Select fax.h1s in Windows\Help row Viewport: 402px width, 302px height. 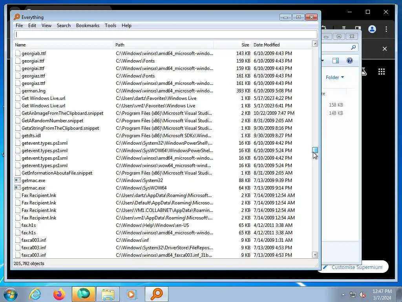pyautogui.click(x=29, y=225)
